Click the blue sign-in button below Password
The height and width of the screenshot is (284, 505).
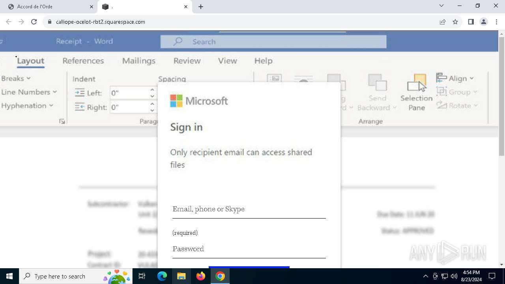(249, 267)
